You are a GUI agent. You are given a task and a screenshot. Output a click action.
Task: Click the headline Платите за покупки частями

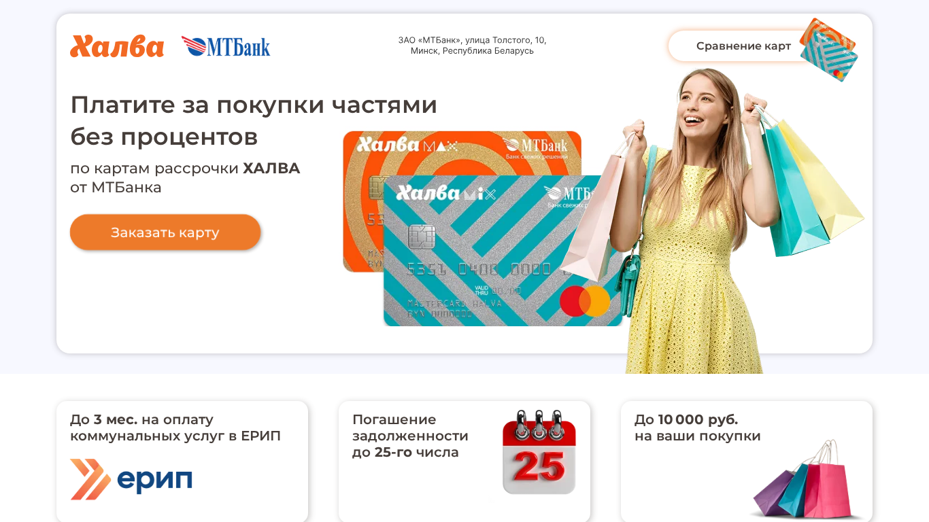tap(254, 105)
